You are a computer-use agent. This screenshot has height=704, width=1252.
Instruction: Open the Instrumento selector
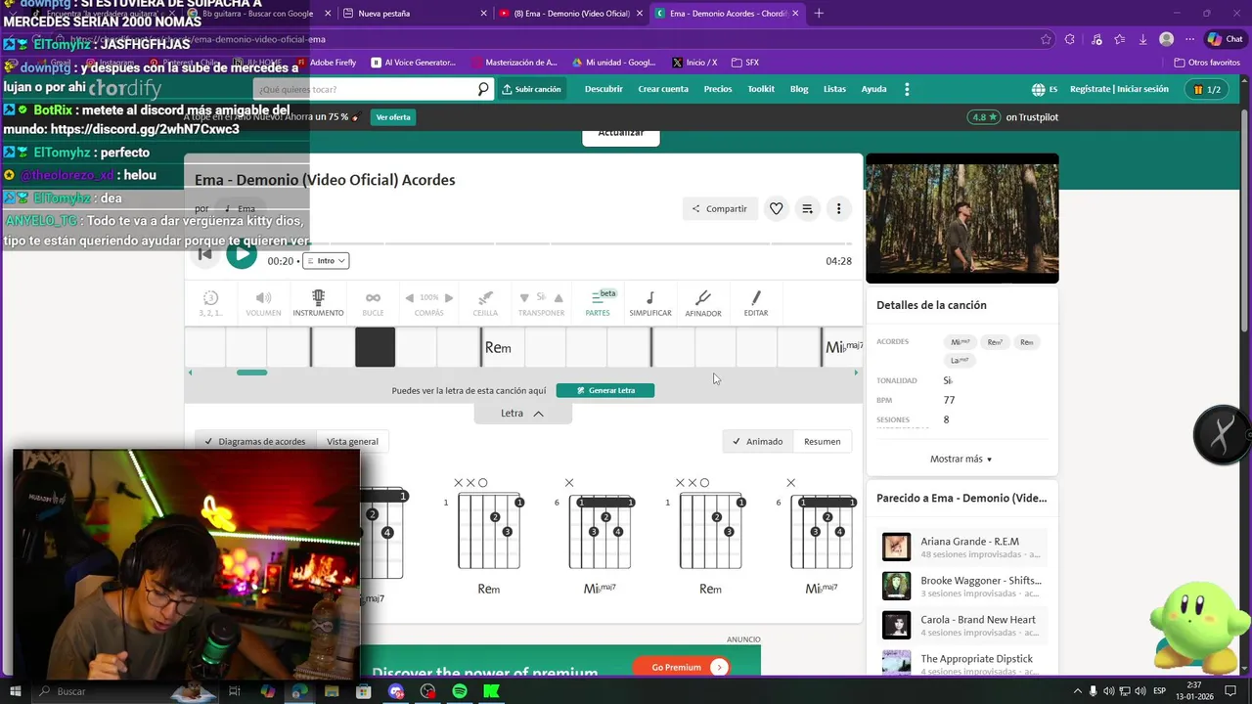(318, 303)
